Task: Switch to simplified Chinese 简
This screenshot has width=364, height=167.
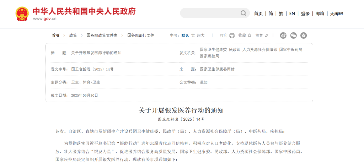Action: tap(271, 14)
